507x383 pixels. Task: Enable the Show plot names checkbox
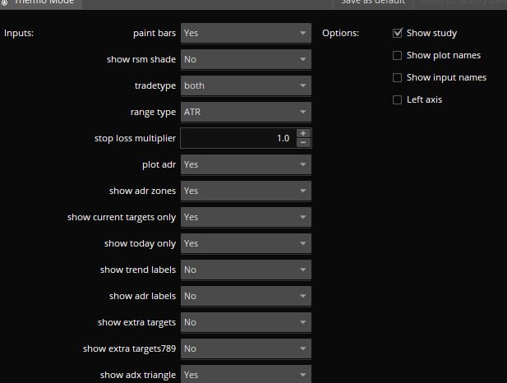coord(398,55)
